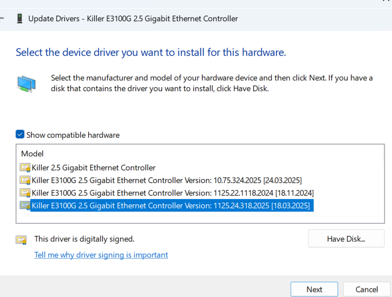The width and height of the screenshot is (392, 297).
Task: Select driver version 1125.24.318.2025 dated 18.03.2025
Action: point(170,205)
